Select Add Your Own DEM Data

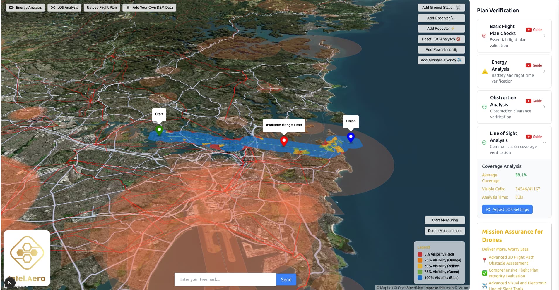click(149, 7)
